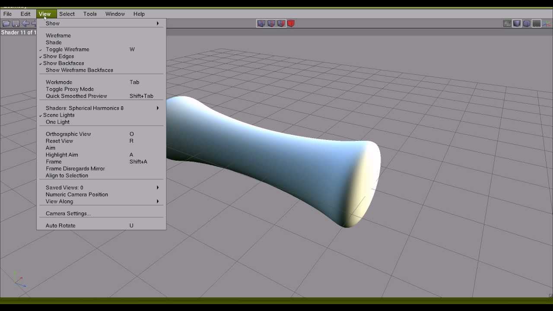Click Frame Disregards Mirror
Image resolution: width=553 pixels, height=311 pixels.
[x=101, y=168]
